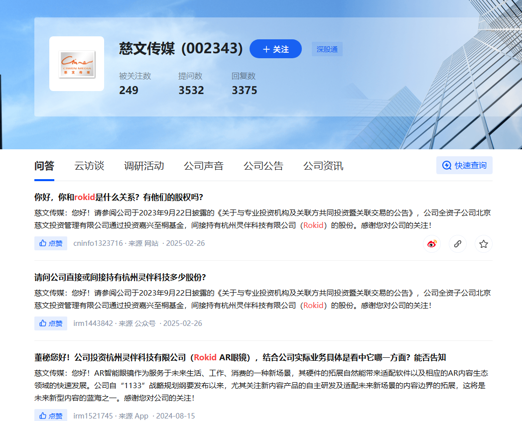Click username irm1521745

[x=93, y=416]
